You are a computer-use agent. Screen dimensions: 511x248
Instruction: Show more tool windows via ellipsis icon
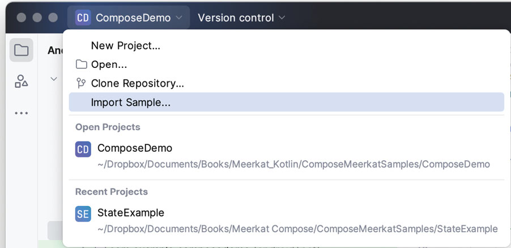tap(22, 113)
